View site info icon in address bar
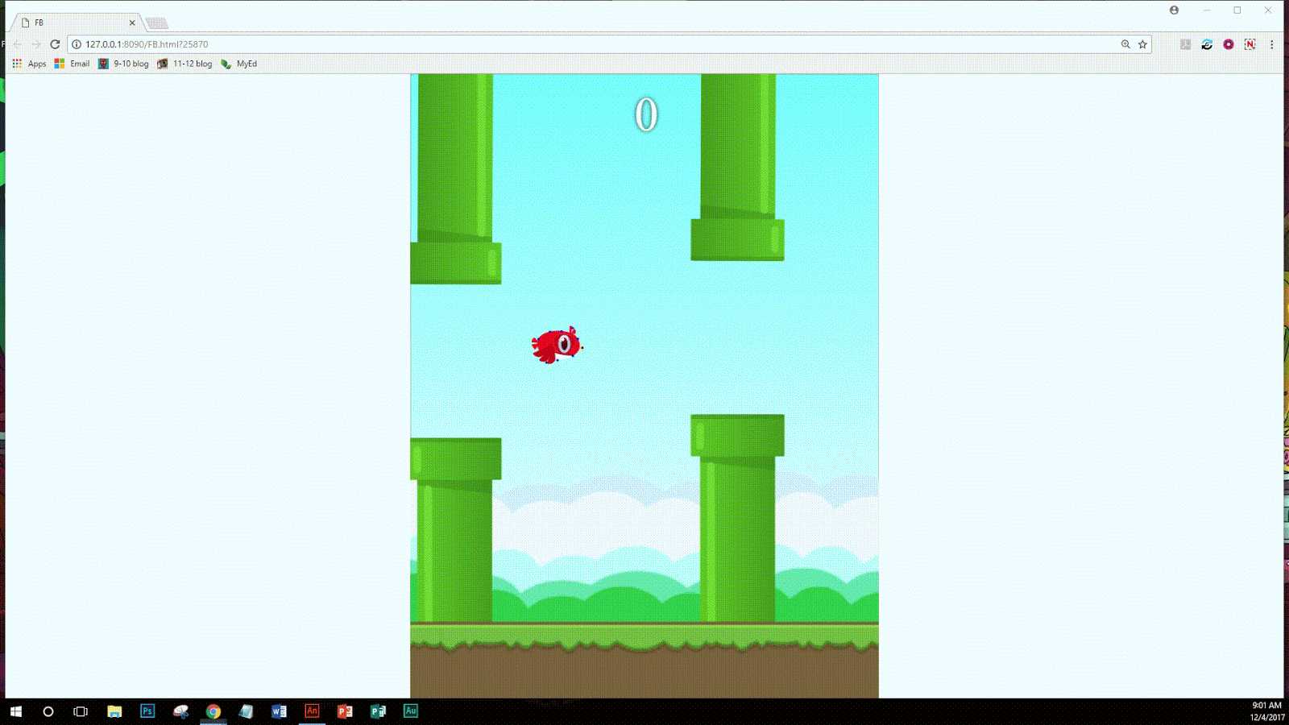 [77, 44]
